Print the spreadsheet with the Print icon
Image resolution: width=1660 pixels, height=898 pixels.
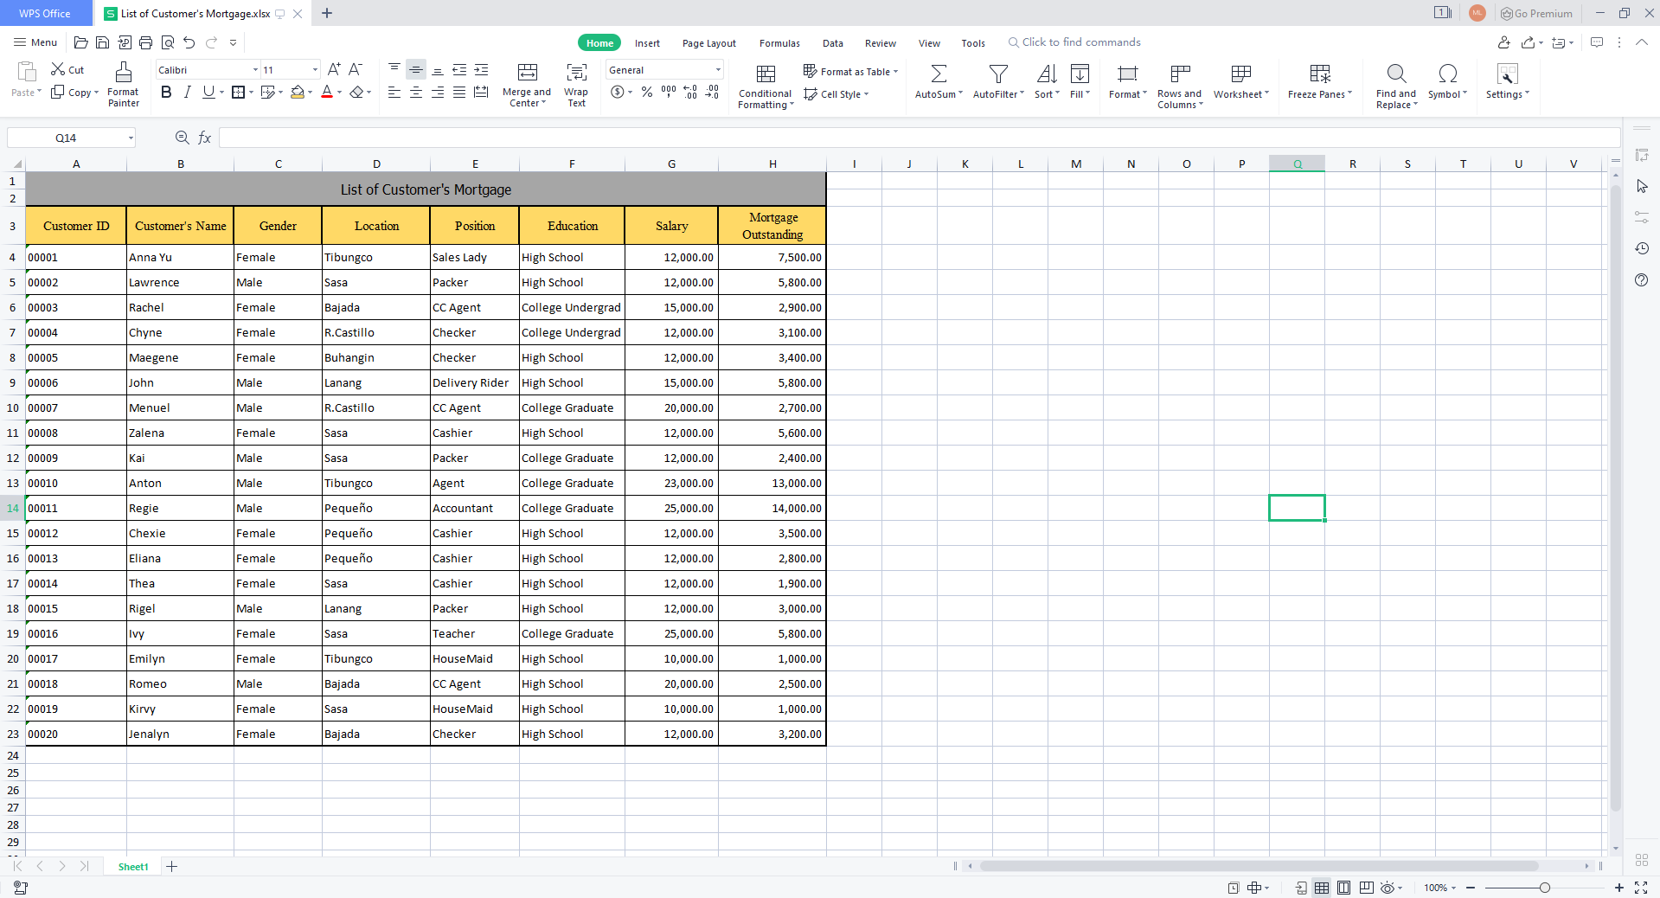pyautogui.click(x=145, y=42)
